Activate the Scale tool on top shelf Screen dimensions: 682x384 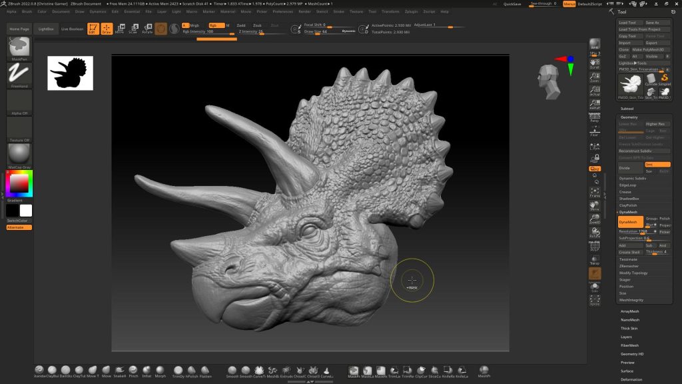[x=133, y=29]
